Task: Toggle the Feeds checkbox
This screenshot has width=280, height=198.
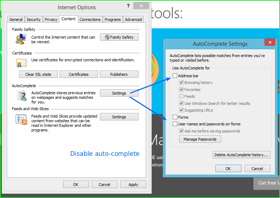Action: click(x=181, y=96)
